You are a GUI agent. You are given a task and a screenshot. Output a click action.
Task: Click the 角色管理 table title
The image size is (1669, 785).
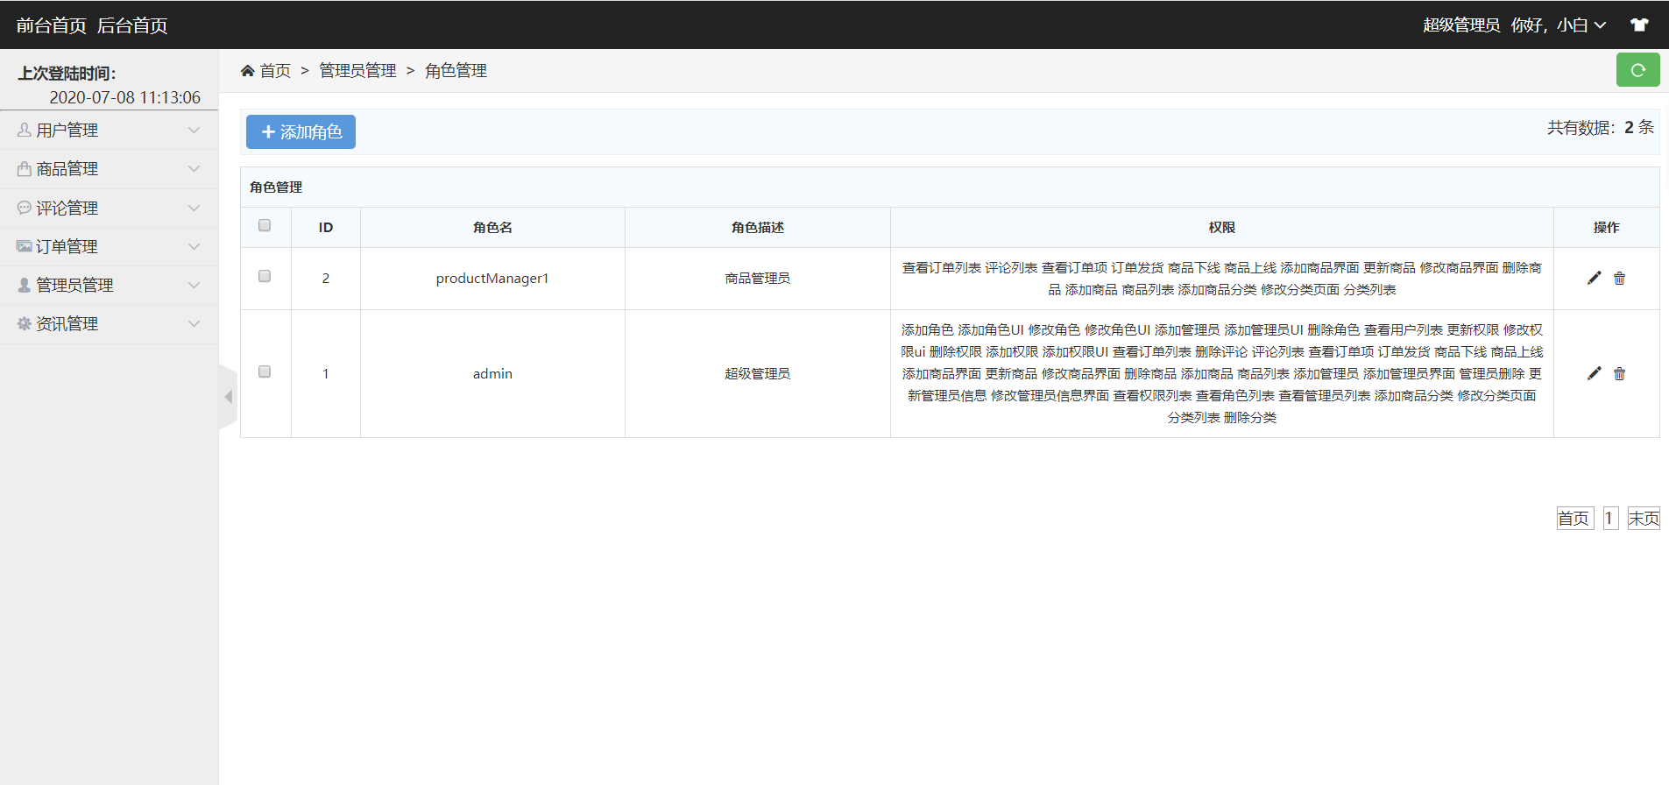pos(276,187)
